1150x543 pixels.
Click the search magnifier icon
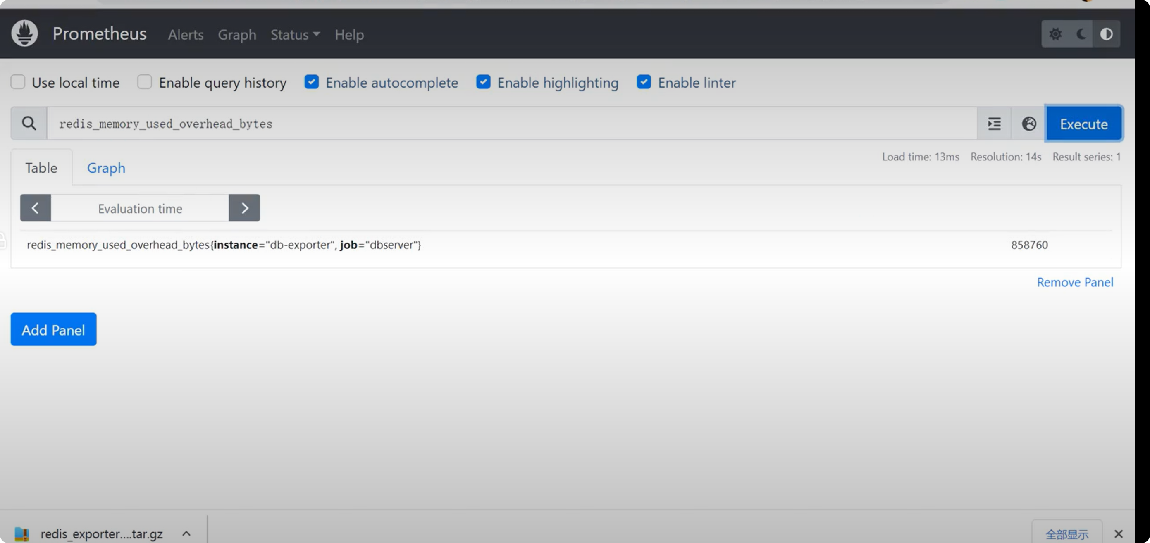coord(29,124)
